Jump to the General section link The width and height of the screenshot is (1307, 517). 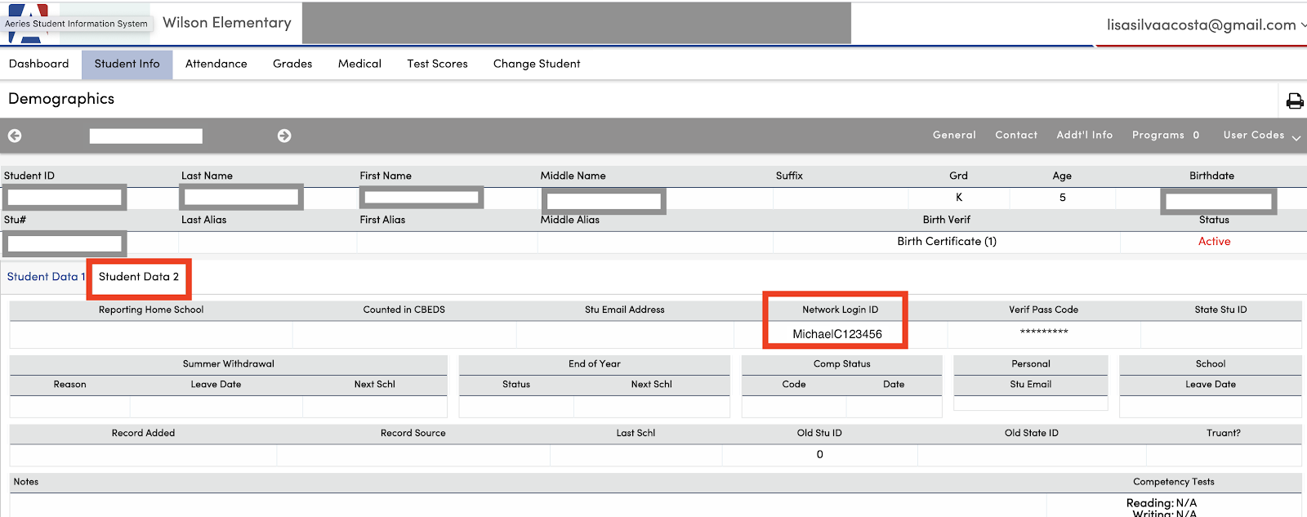pyautogui.click(x=954, y=136)
